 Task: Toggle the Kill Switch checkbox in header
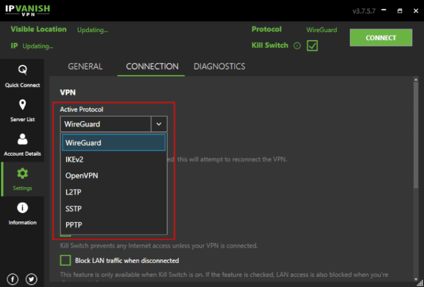pos(313,45)
